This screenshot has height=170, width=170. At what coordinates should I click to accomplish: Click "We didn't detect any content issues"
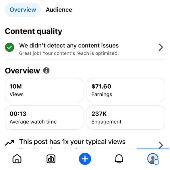pos(69,45)
